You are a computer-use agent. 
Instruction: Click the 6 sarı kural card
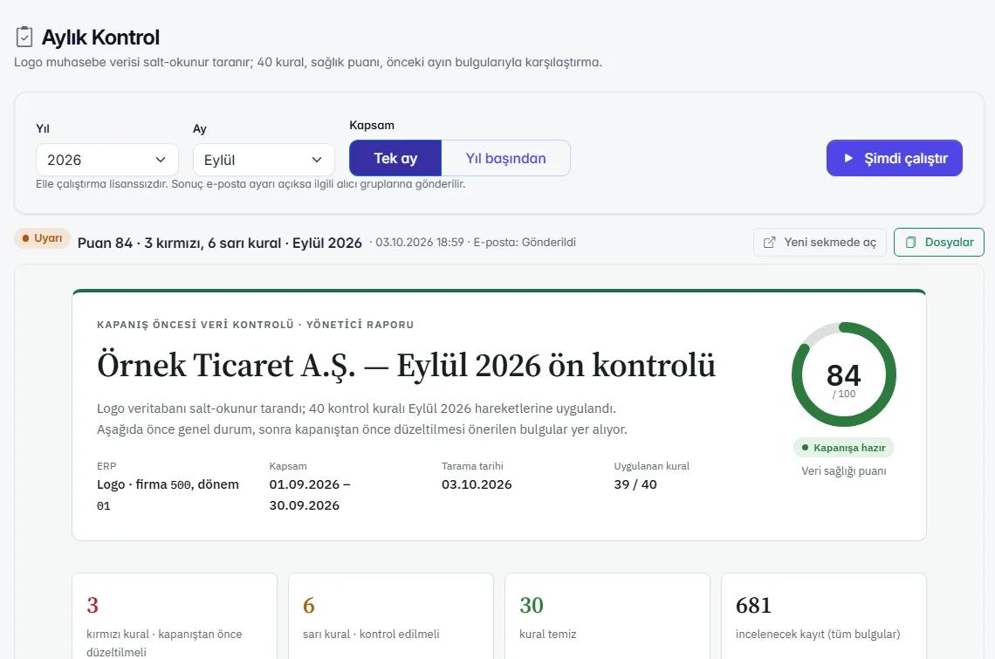point(391,616)
